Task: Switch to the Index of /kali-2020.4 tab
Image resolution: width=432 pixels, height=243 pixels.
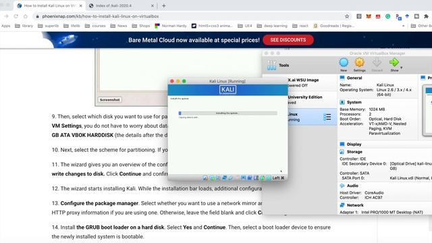Action: (113, 5)
